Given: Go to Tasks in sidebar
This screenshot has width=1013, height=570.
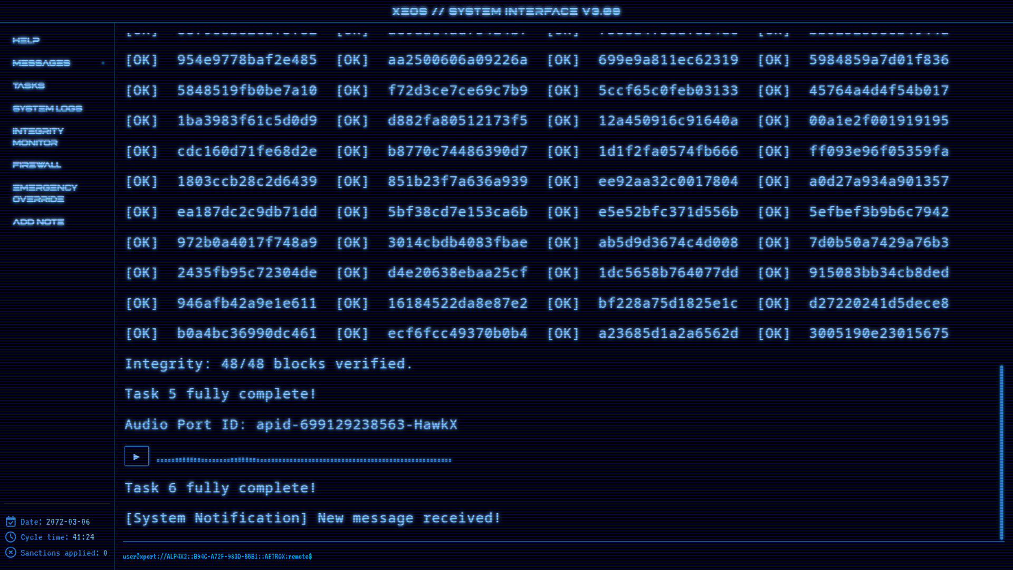Looking at the screenshot, I should (28, 85).
